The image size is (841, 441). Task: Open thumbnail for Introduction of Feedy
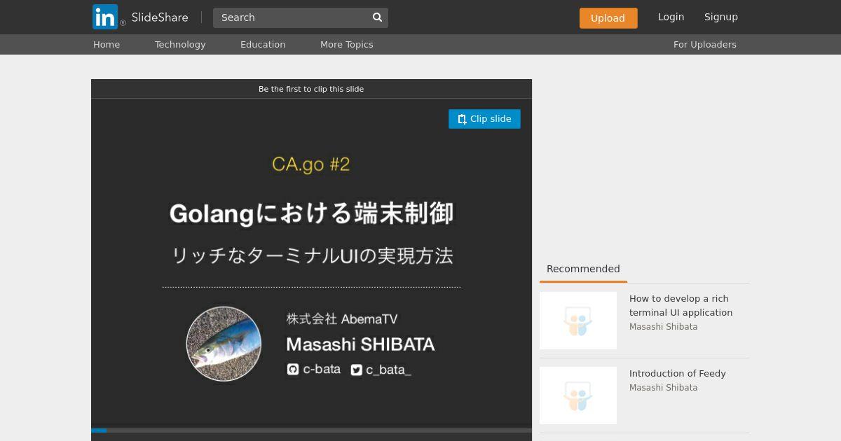pos(578,395)
